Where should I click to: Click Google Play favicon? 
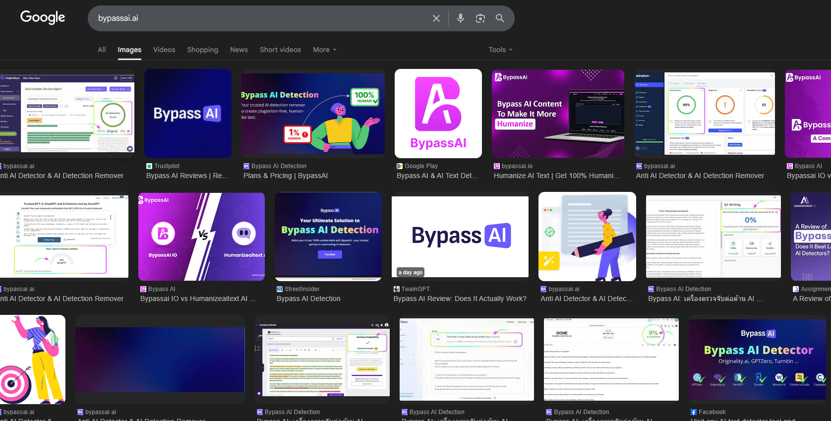[x=400, y=166]
